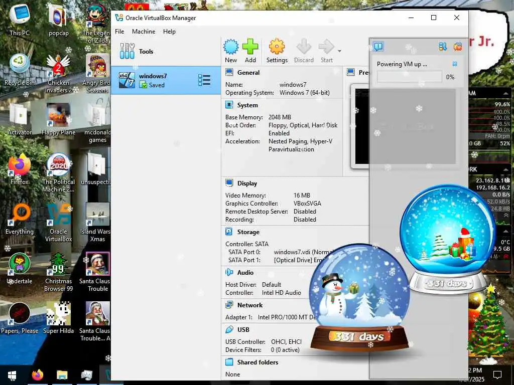Cancel the Powering VM up progress
The height and width of the screenshot is (385, 514).
tap(455, 64)
